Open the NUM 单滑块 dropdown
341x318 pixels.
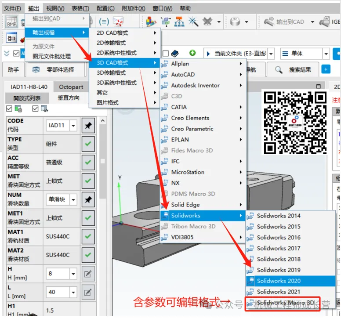click(x=73, y=199)
